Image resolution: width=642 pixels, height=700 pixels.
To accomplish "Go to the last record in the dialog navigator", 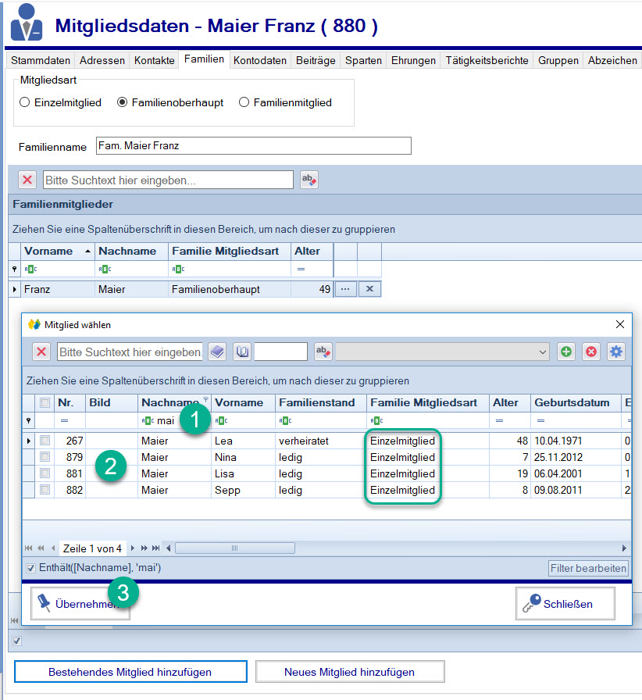I will [x=155, y=548].
